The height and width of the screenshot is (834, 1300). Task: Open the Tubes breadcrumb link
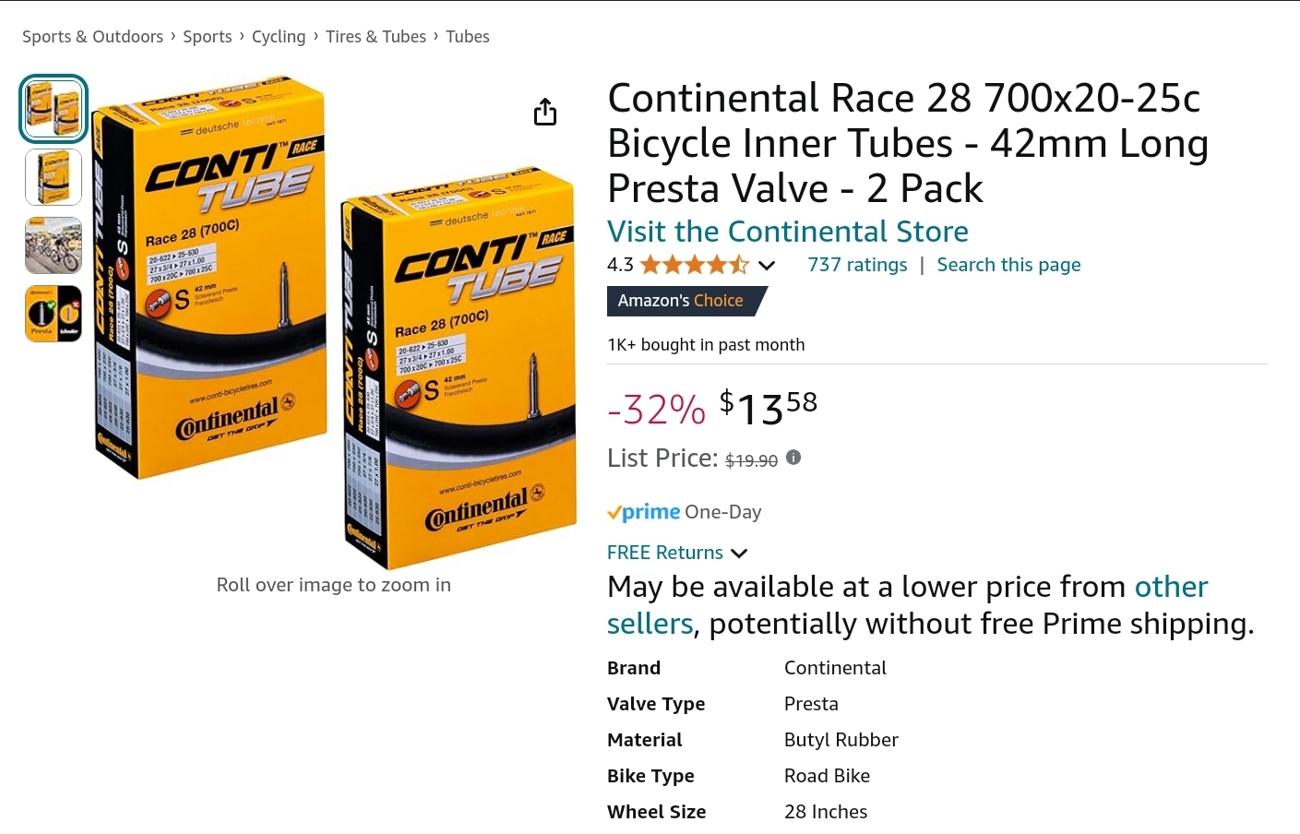point(468,37)
